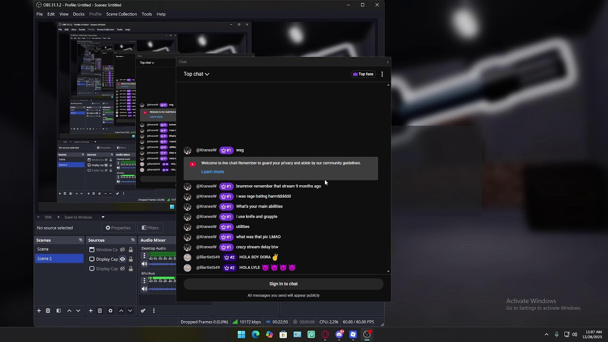The width and height of the screenshot is (608, 342).
Task: Open Opera GX from the taskbar
Action: coord(325,334)
